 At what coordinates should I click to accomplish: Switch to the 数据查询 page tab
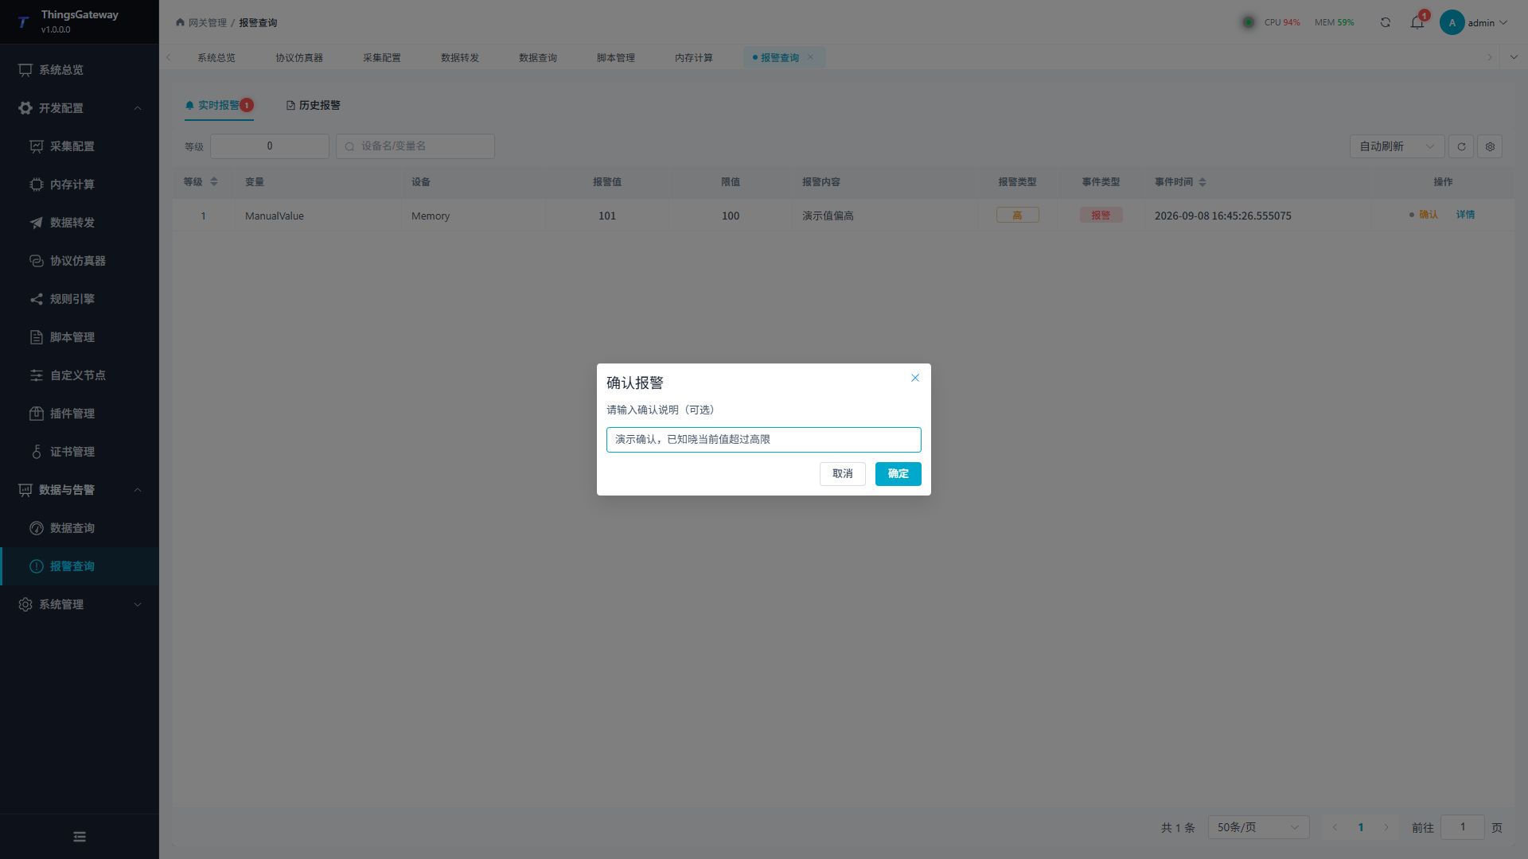coord(538,57)
